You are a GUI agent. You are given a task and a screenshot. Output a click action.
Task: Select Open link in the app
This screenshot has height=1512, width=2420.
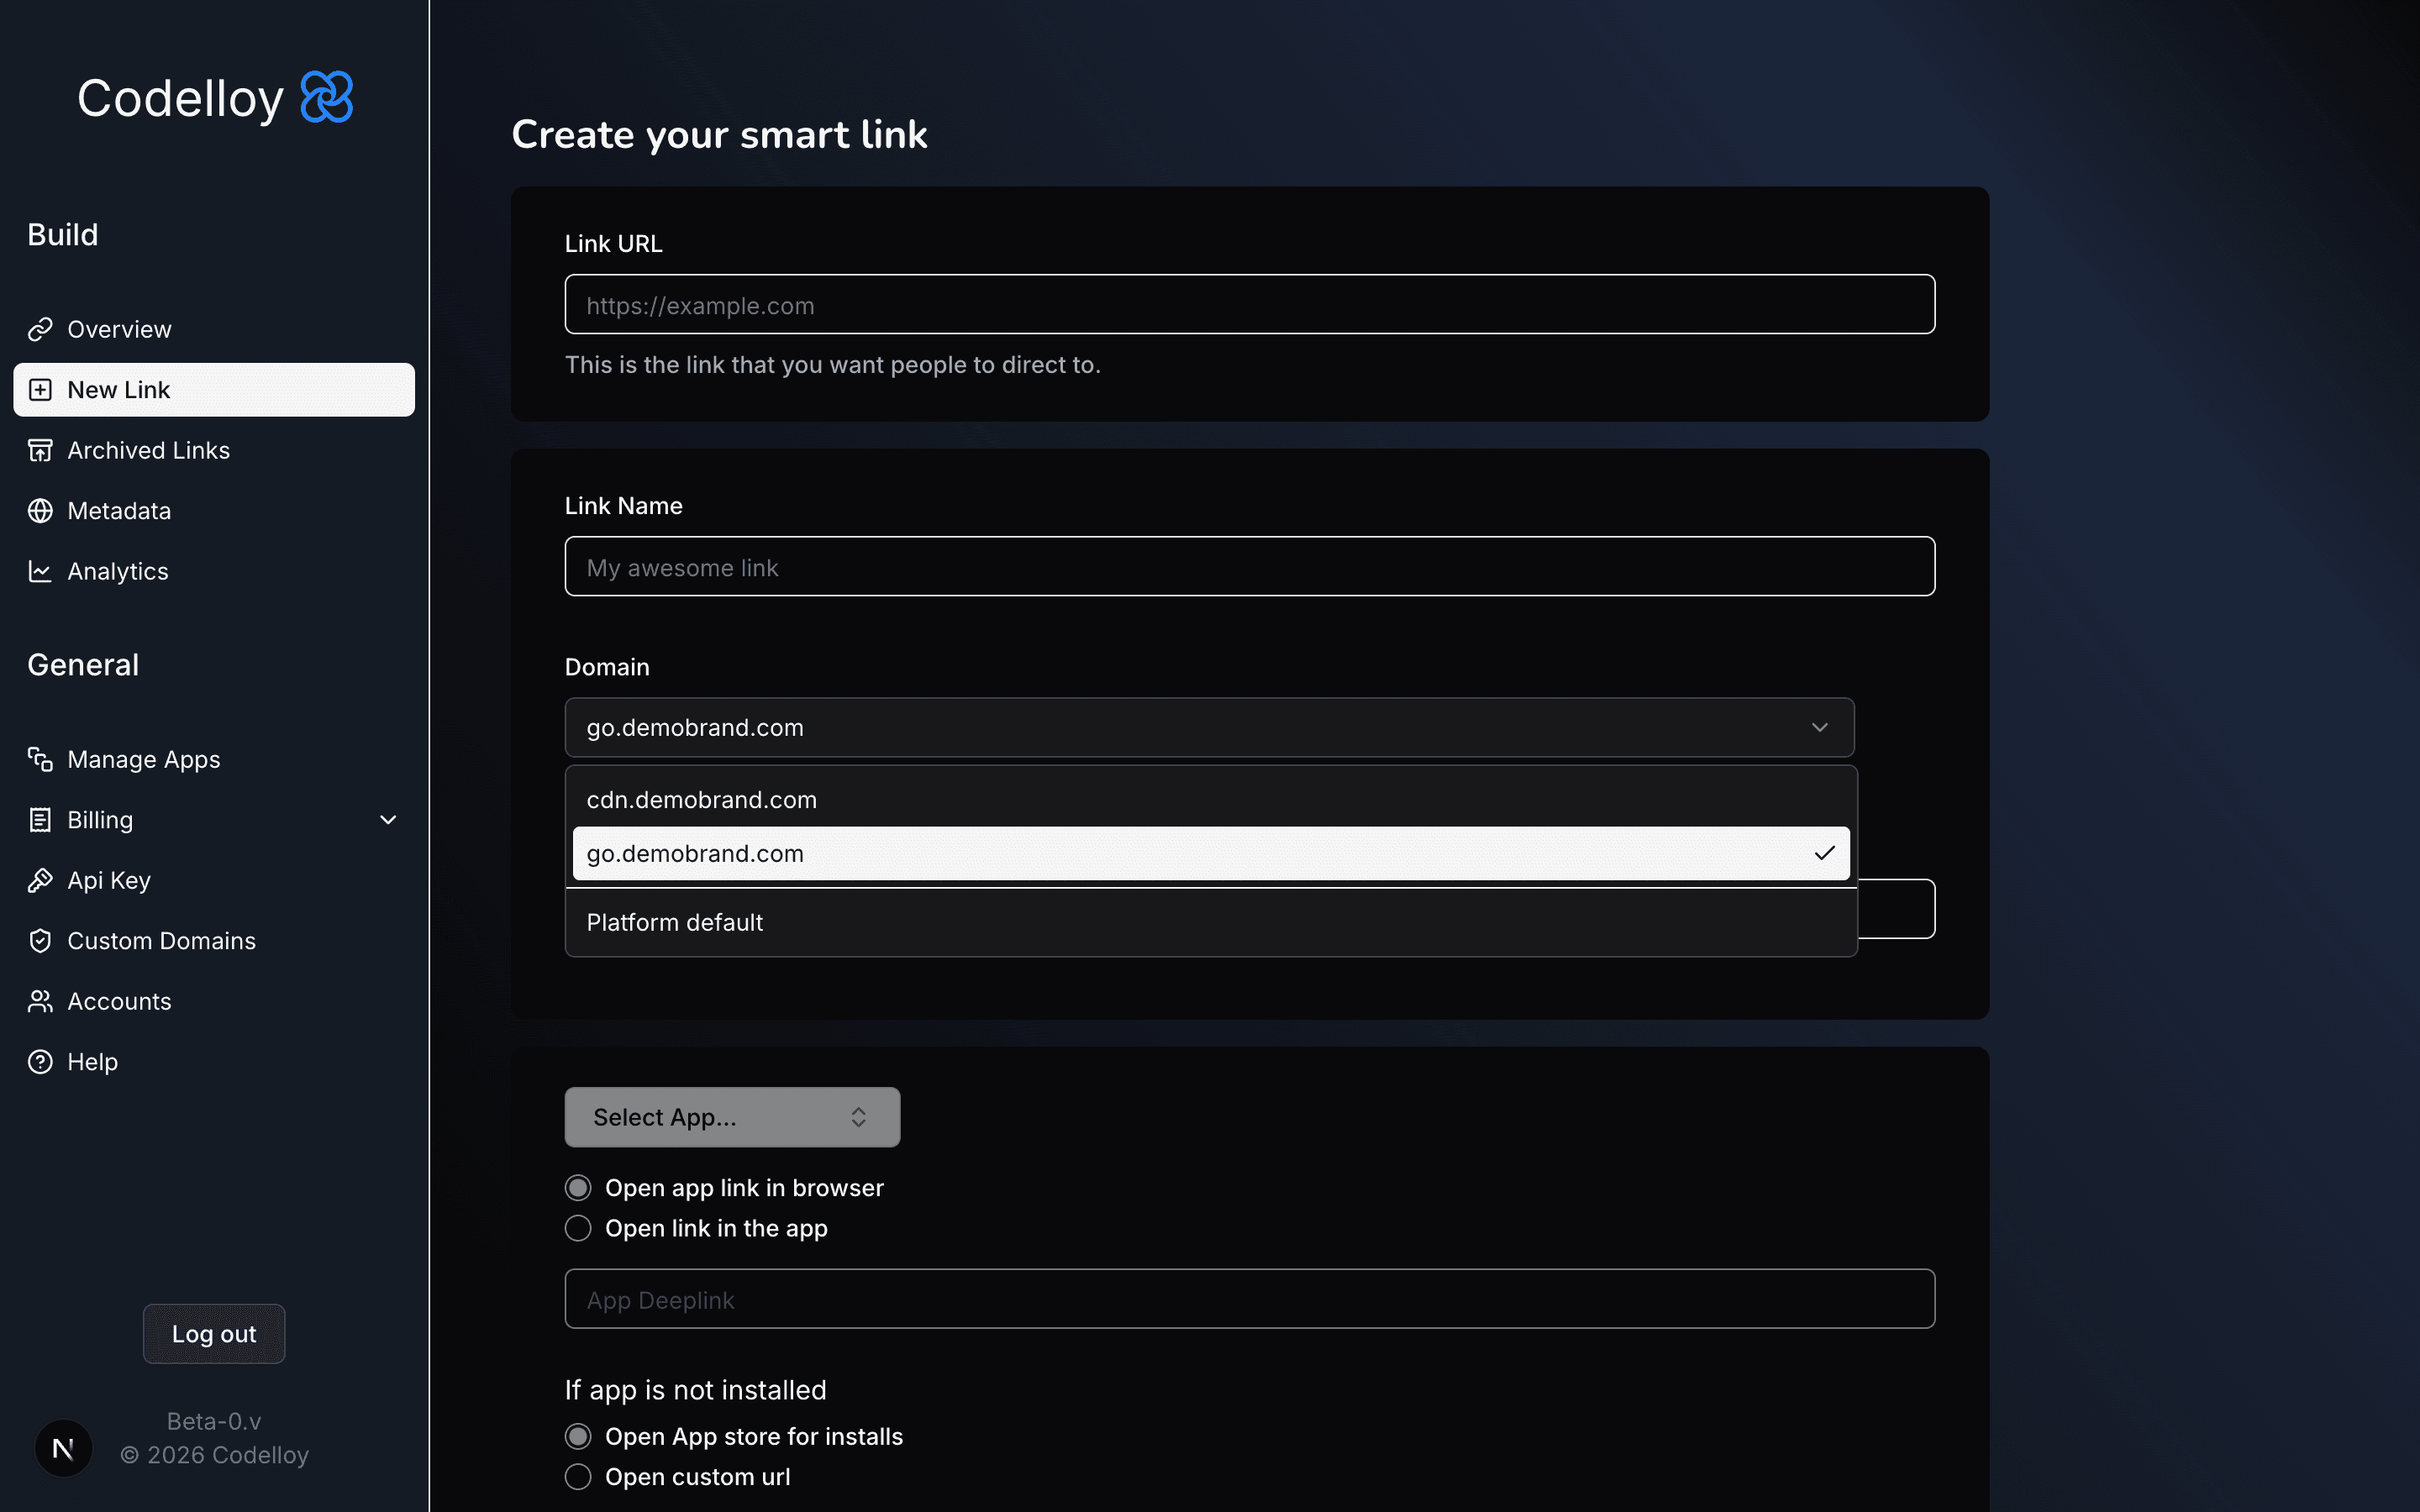[x=578, y=1228]
